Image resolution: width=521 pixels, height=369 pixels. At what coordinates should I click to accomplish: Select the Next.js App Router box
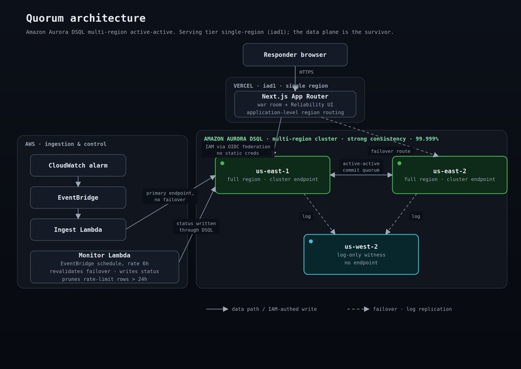click(x=295, y=104)
